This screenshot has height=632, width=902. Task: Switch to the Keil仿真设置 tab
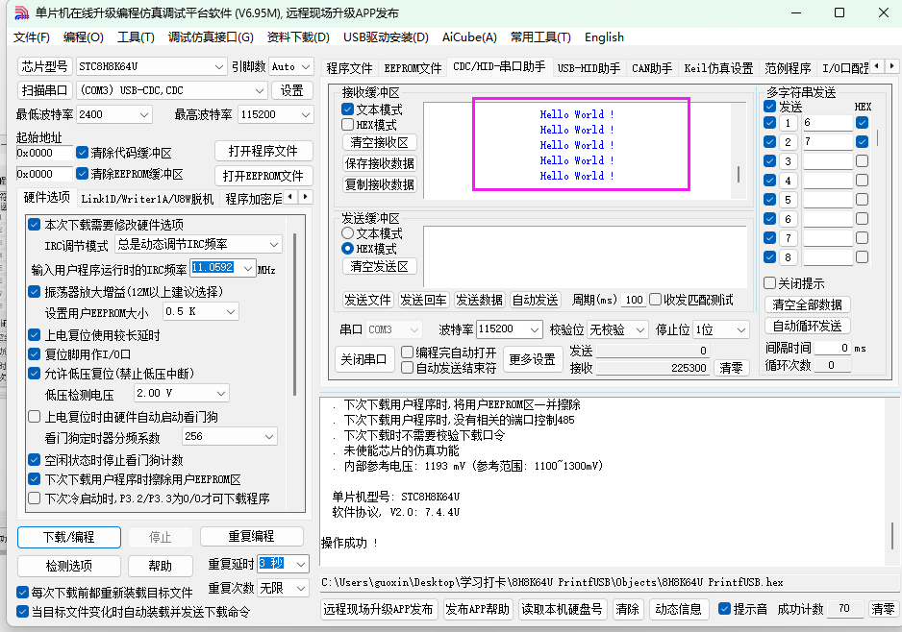[718, 68]
